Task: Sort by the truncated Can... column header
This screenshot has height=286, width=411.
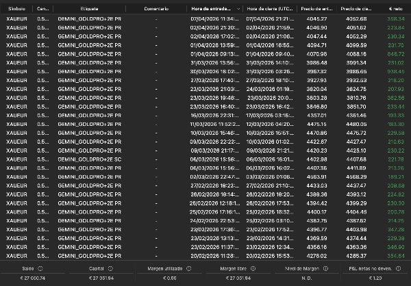Action: tap(42, 9)
